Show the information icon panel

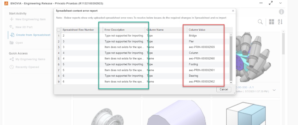point(282,12)
